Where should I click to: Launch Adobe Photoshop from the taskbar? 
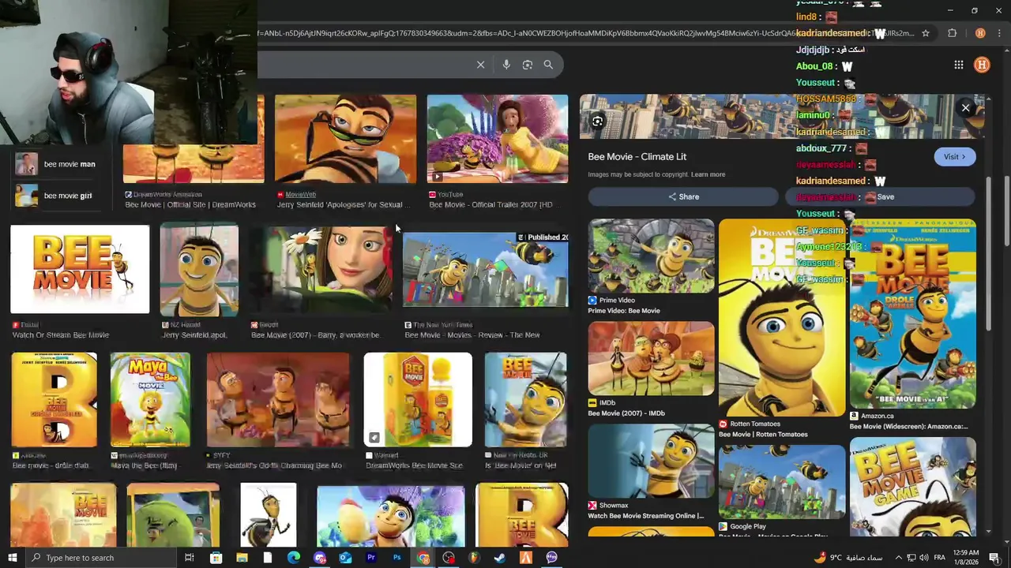[x=397, y=558]
